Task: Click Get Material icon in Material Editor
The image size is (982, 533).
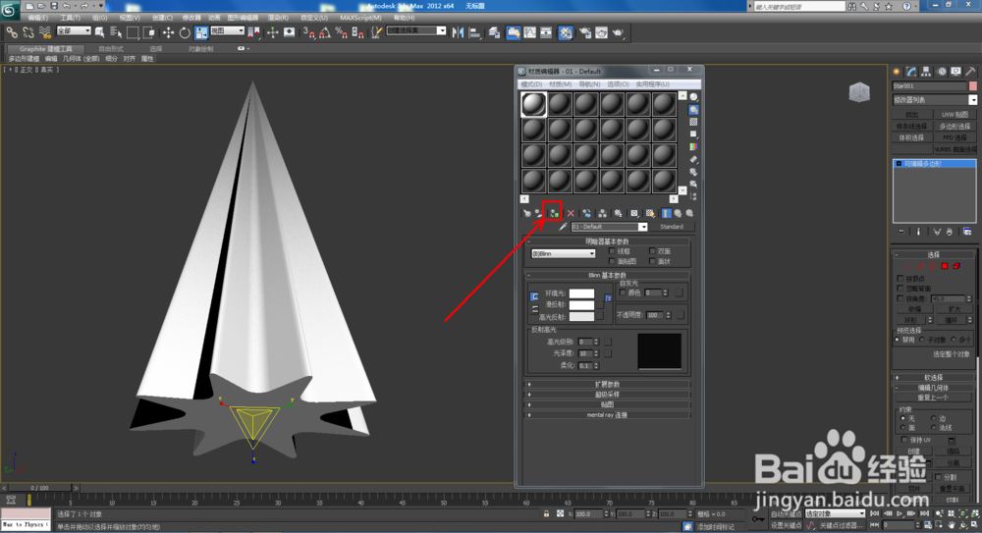Action: (x=526, y=214)
